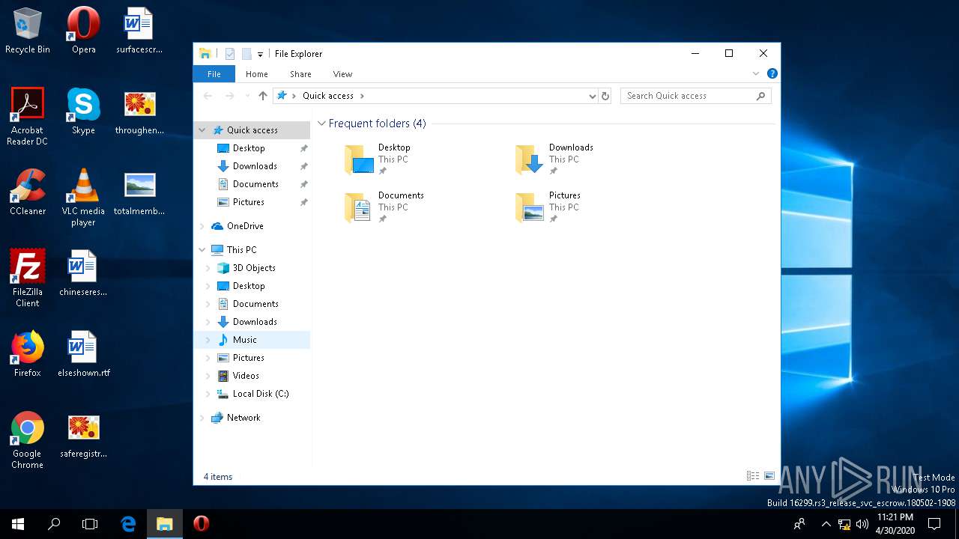
Task: Open the Windows Start menu
Action: tap(18, 524)
